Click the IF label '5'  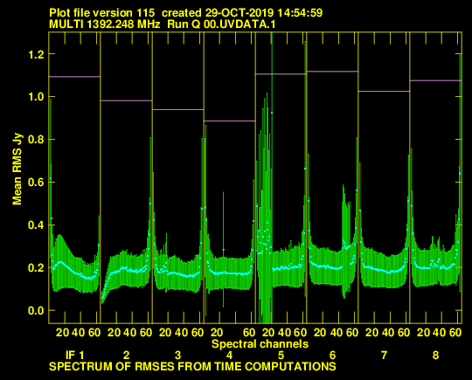click(x=281, y=356)
